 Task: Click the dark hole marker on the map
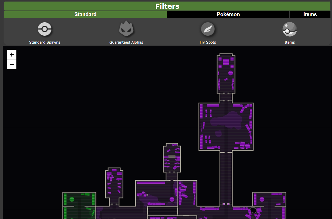[253, 210]
